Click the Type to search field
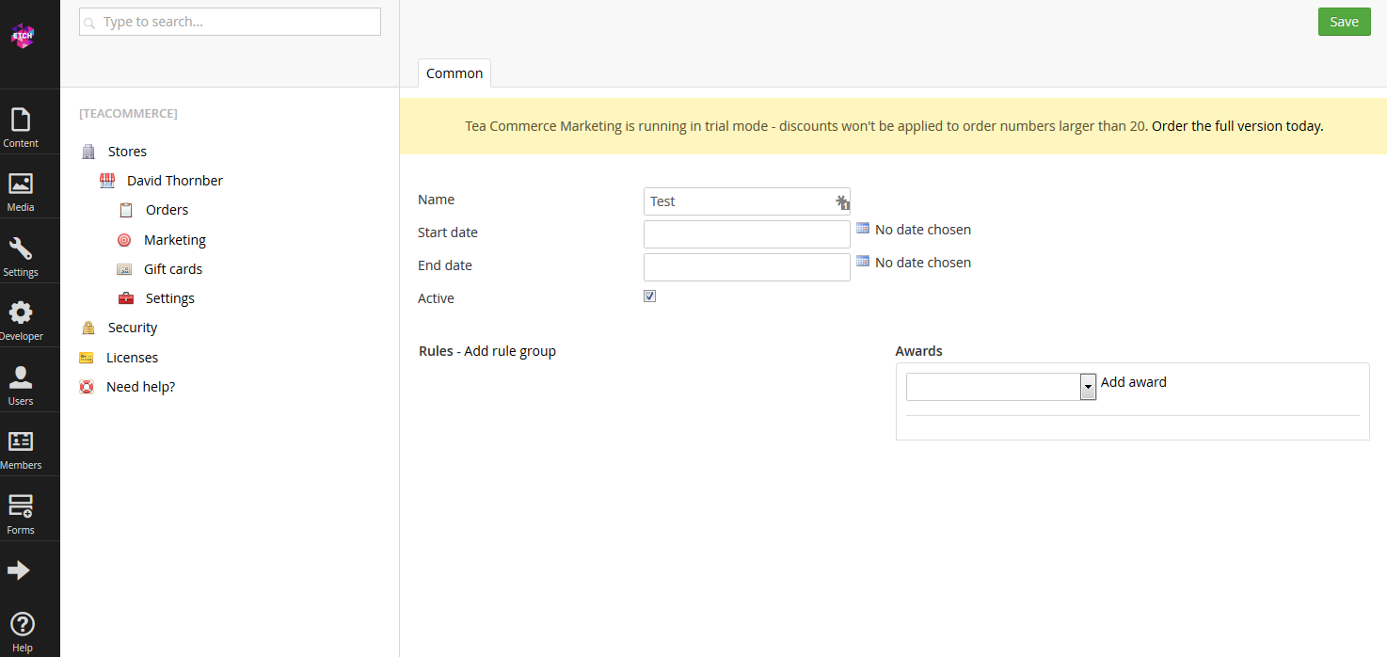Image resolution: width=1387 pixels, height=657 pixels. (x=230, y=22)
